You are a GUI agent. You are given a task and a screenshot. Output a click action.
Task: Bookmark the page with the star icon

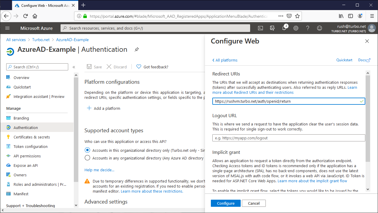[297, 16]
